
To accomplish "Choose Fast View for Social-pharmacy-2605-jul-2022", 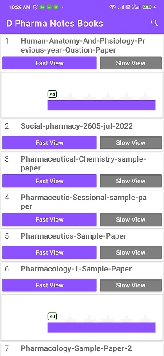I will coord(49,142).
